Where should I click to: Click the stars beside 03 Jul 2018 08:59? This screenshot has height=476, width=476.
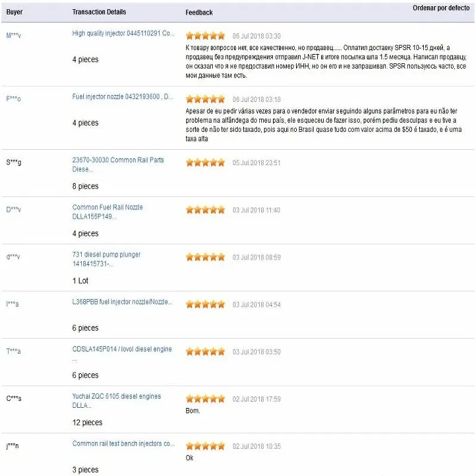click(205, 257)
